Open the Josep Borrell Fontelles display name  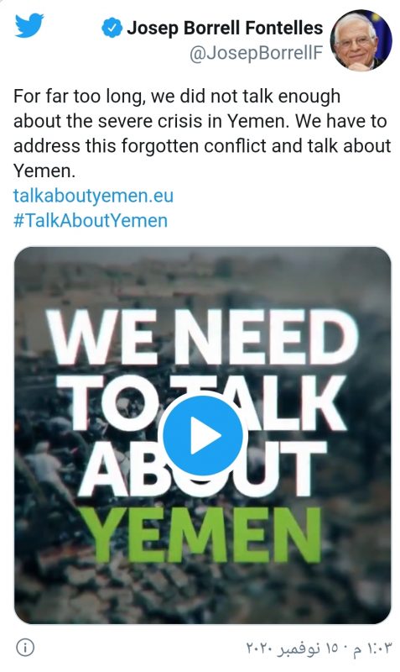click(225, 28)
